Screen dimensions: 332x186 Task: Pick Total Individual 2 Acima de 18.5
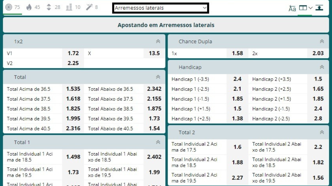point(237,162)
